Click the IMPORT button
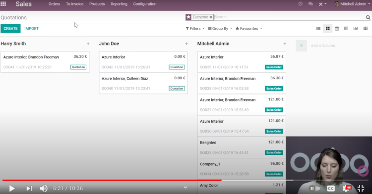 coord(31,28)
